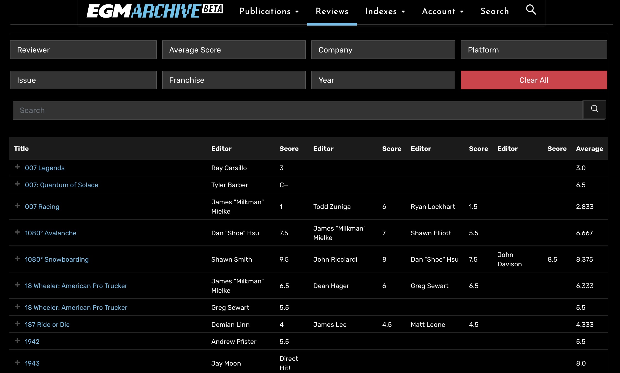Click the Shawn Smith editor cell
620x373 pixels.
(x=232, y=259)
